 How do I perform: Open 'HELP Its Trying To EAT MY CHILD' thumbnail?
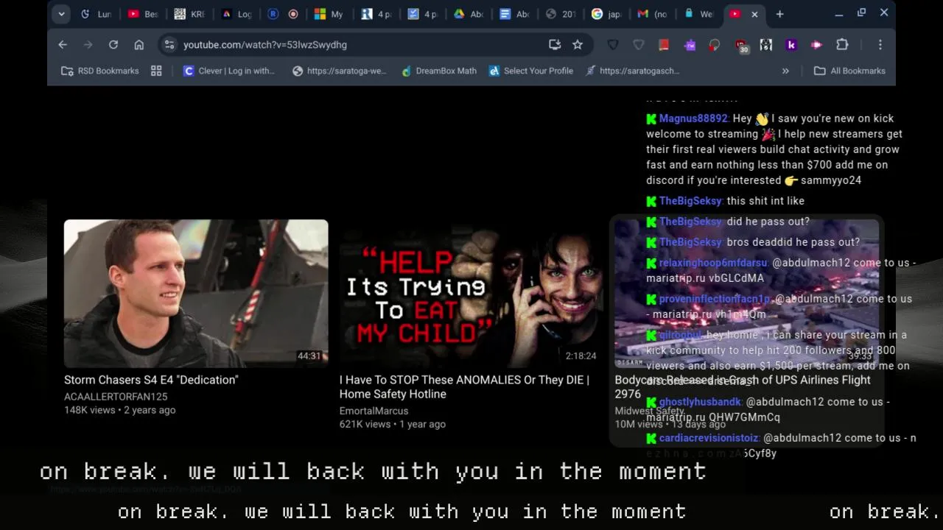click(x=471, y=294)
